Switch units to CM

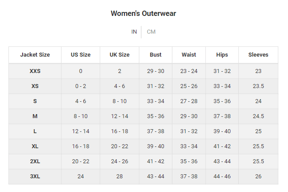[x=151, y=32]
